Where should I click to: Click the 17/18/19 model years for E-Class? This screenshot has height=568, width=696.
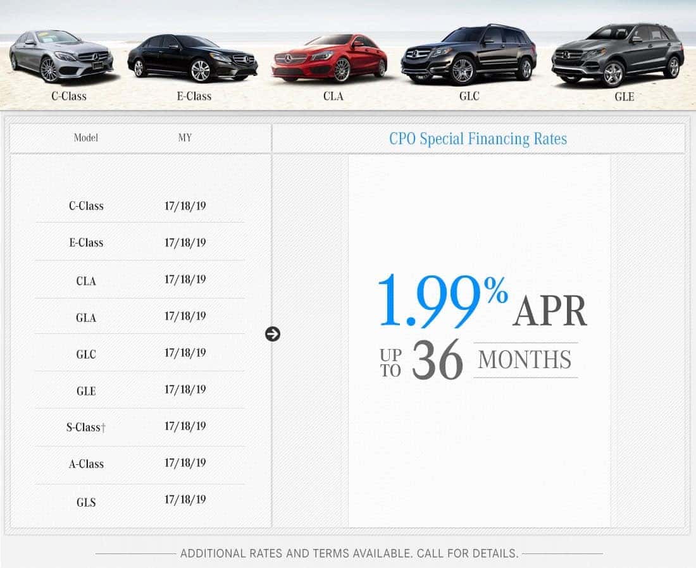point(185,243)
